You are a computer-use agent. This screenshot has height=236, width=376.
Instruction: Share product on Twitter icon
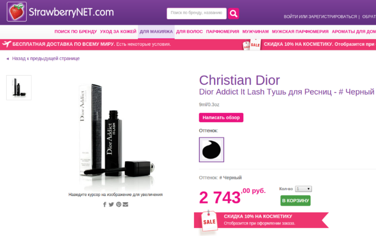click(111, 204)
